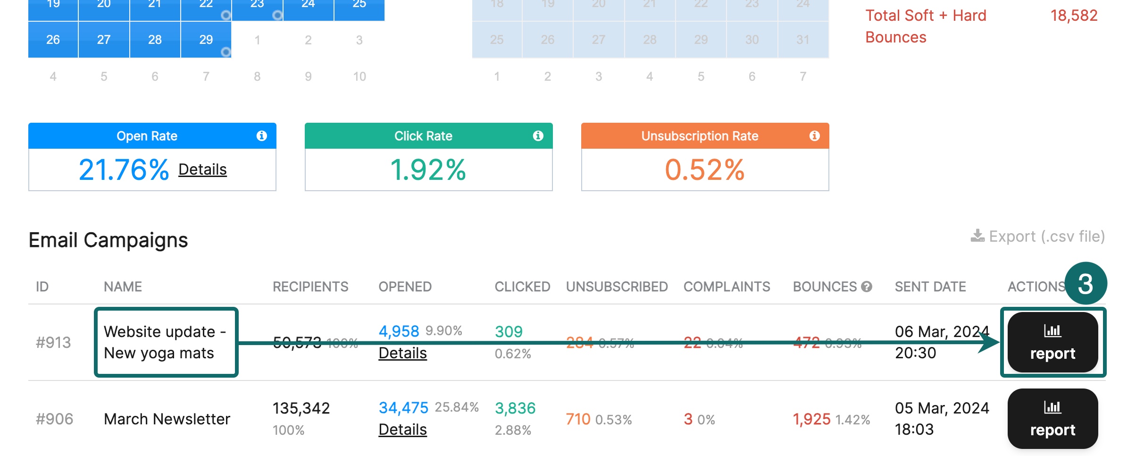1136x456 pixels.
Task: Click the info icon on the Click Rate card
Action: tap(538, 136)
